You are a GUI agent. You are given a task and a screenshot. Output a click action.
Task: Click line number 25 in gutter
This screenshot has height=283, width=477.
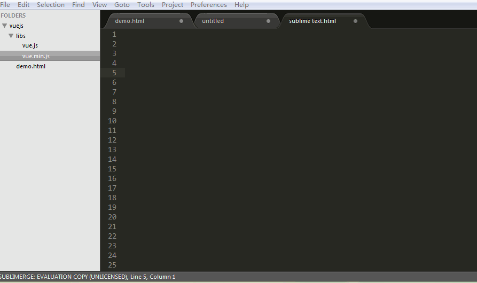tap(112, 265)
